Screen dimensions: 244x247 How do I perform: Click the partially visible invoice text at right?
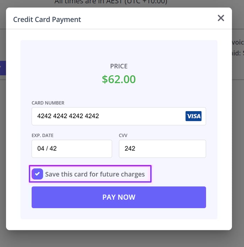coord(238,42)
